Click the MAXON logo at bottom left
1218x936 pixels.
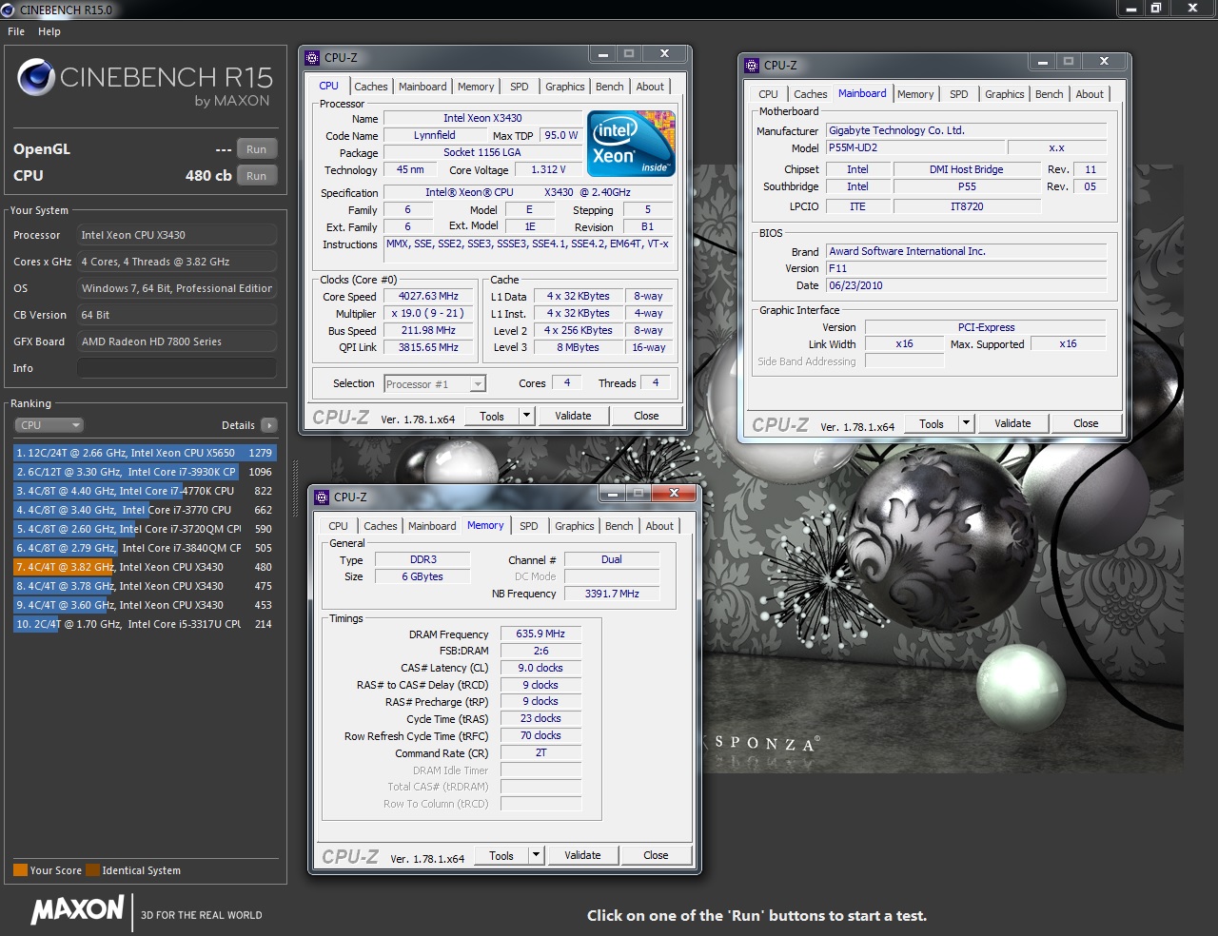pyautogui.click(x=78, y=909)
